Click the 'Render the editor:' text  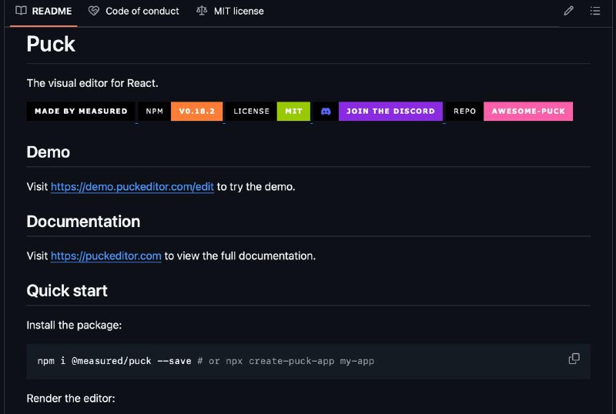click(71, 399)
